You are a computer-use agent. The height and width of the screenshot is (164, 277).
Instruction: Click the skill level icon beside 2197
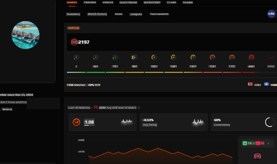point(74,42)
